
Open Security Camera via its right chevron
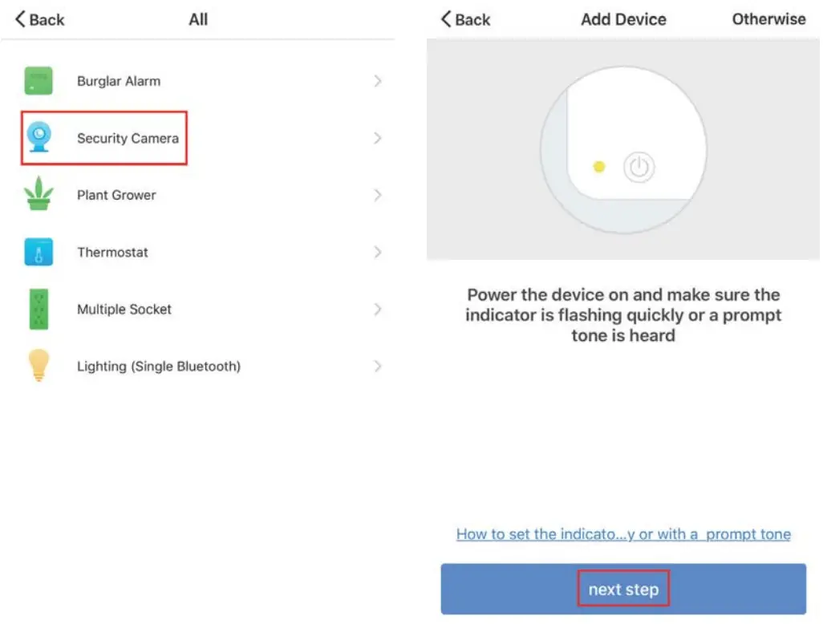(x=378, y=138)
